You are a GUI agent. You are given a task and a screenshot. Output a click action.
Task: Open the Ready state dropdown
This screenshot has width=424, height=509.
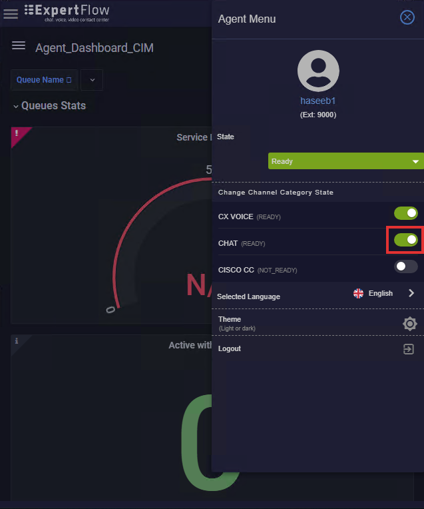click(x=346, y=161)
